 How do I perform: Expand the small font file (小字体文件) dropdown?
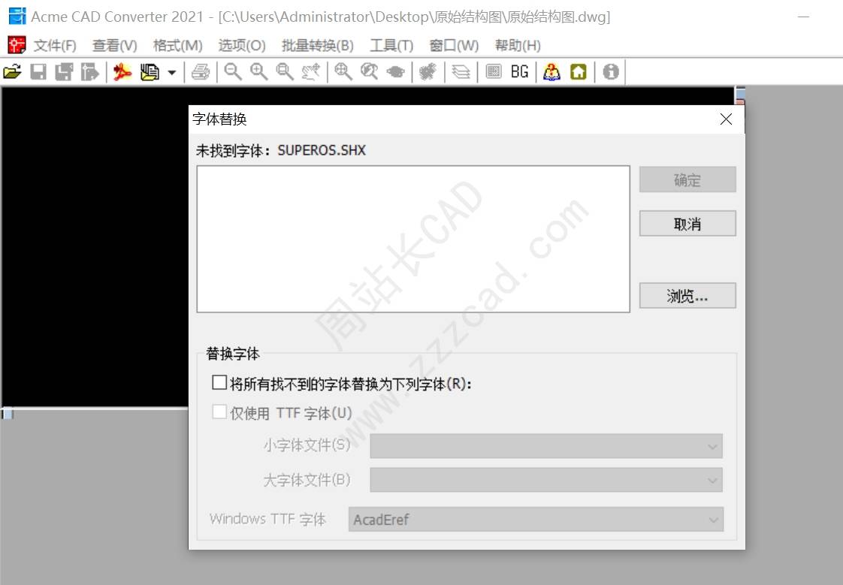[x=545, y=446]
